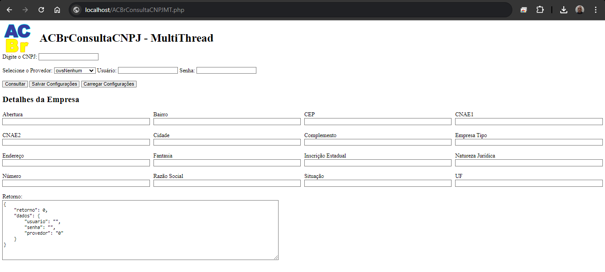This screenshot has width=605, height=272.
Task: Open the Provedor dropdown cwsNenhum
Action: [x=75, y=71]
